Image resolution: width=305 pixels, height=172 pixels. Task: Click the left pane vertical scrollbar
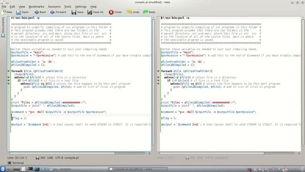153,82
